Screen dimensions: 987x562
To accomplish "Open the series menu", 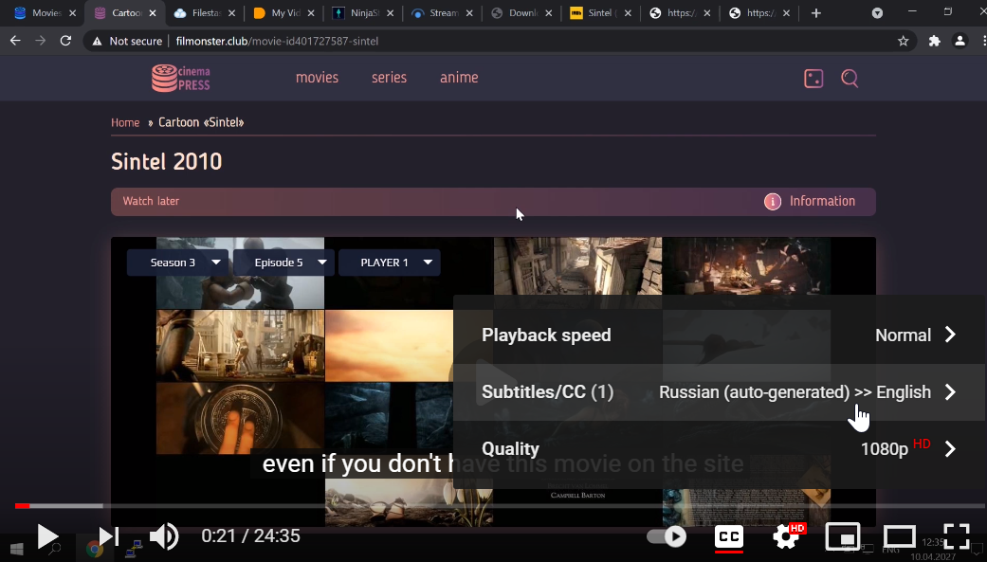I will (389, 78).
